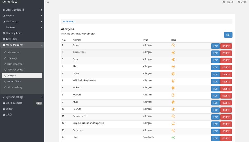Image resolution: width=249 pixels, height=142 pixels.
Task: Follow the Main Menu breadcrumb link
Action: pyautogui.click(x=69, y=21)
